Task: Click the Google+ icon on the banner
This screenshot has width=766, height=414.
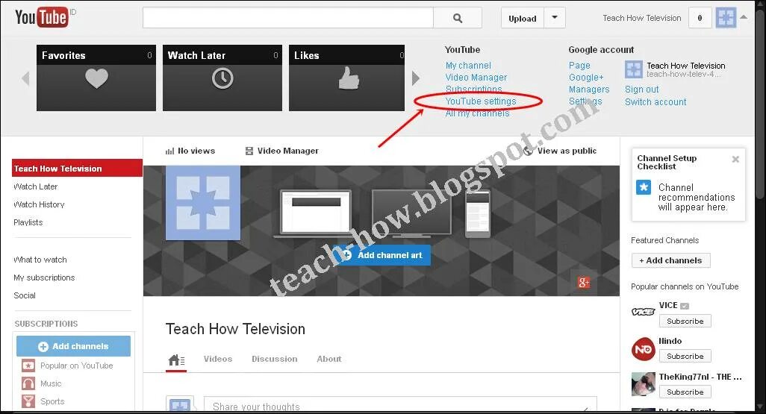Action: click(583, 282)
